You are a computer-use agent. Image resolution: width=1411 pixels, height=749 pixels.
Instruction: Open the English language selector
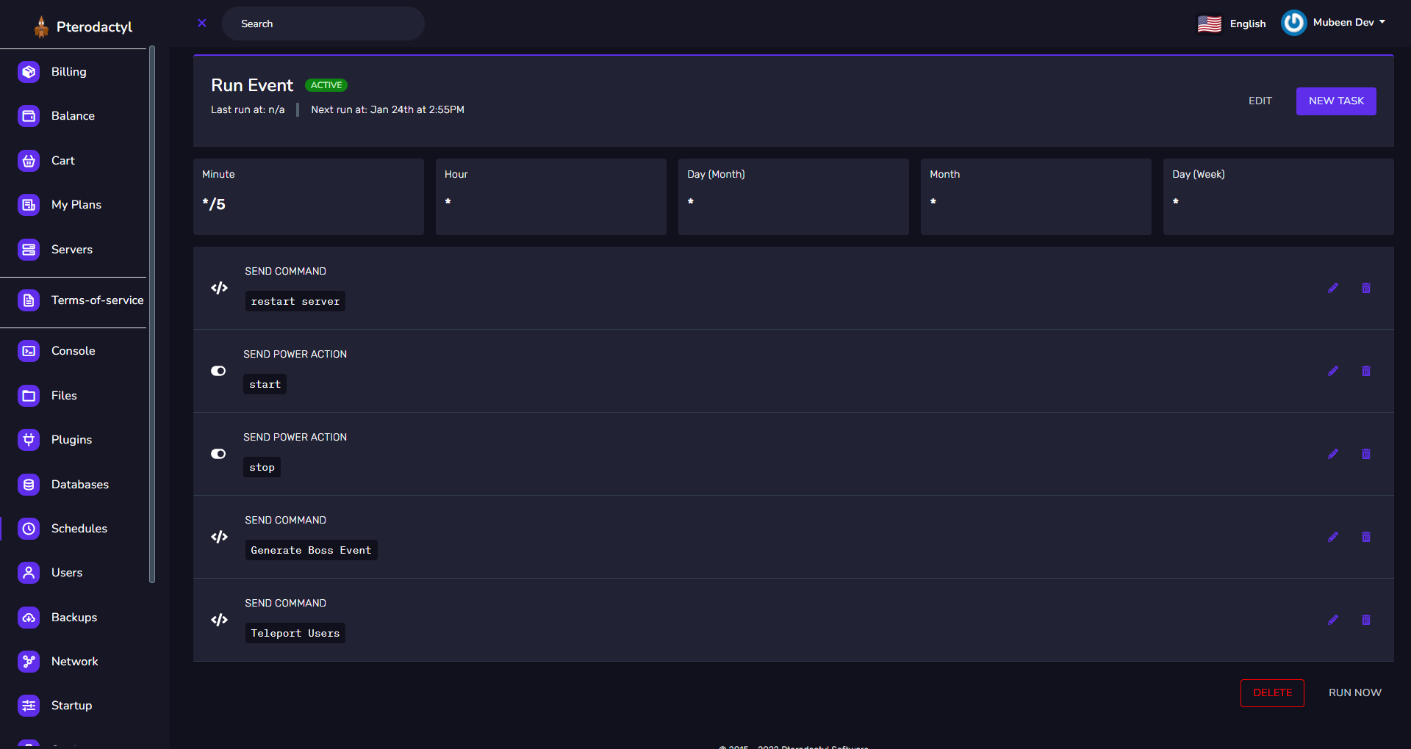(x=1232, y=23)
